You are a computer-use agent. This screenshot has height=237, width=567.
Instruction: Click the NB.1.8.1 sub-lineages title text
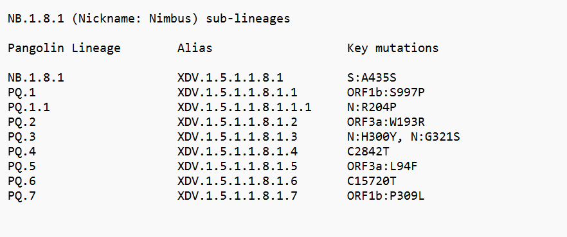(148, 19)
